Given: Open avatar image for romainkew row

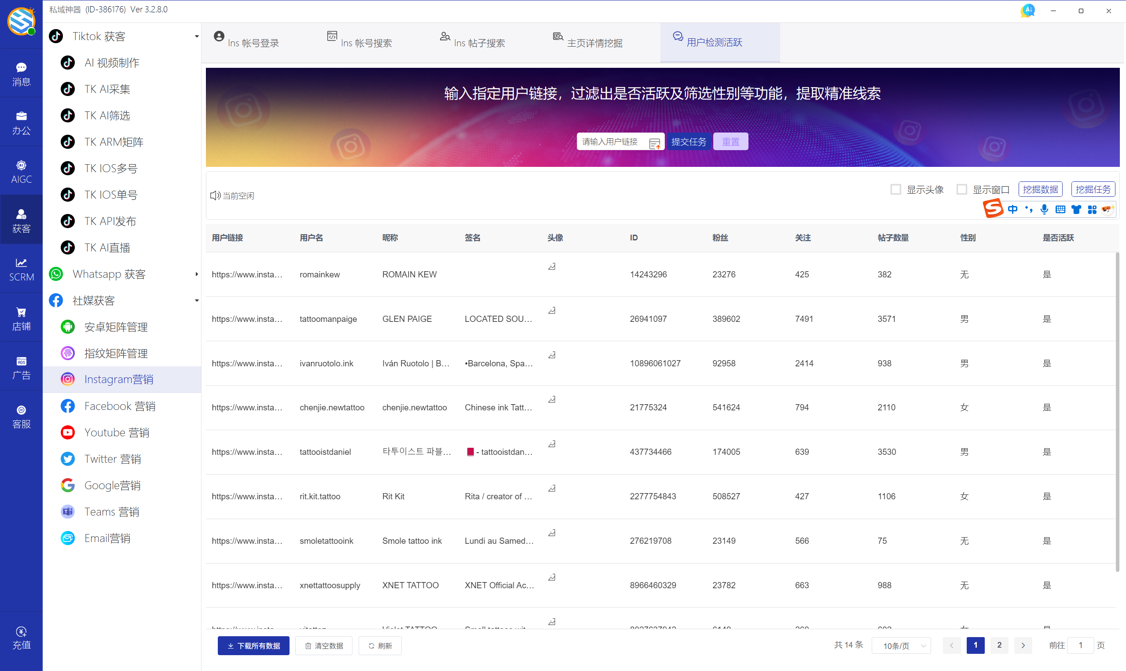Looking at the screenshot, I should pos(552,267).
